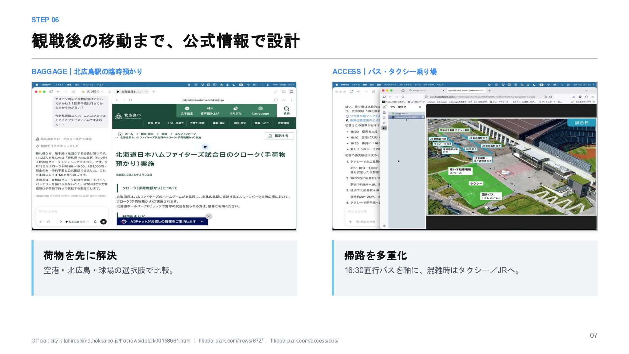Expand AIチャット banner with chevron

click(x=202, y=222)
